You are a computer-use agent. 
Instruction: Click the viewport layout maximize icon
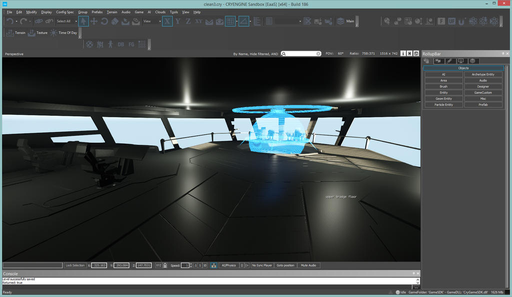pyautogui.click(x=416, y=53)
